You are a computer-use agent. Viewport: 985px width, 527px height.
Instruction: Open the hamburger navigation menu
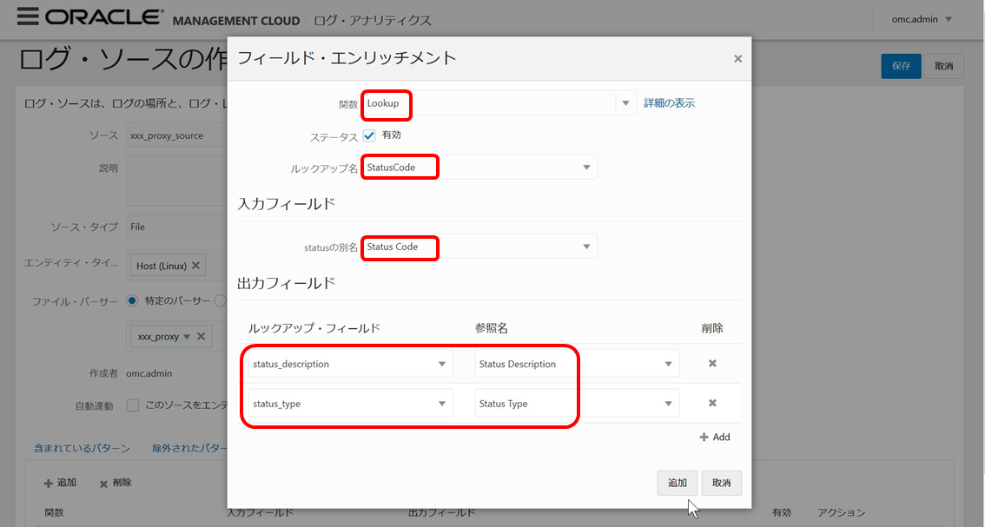(x=28, y=16)
